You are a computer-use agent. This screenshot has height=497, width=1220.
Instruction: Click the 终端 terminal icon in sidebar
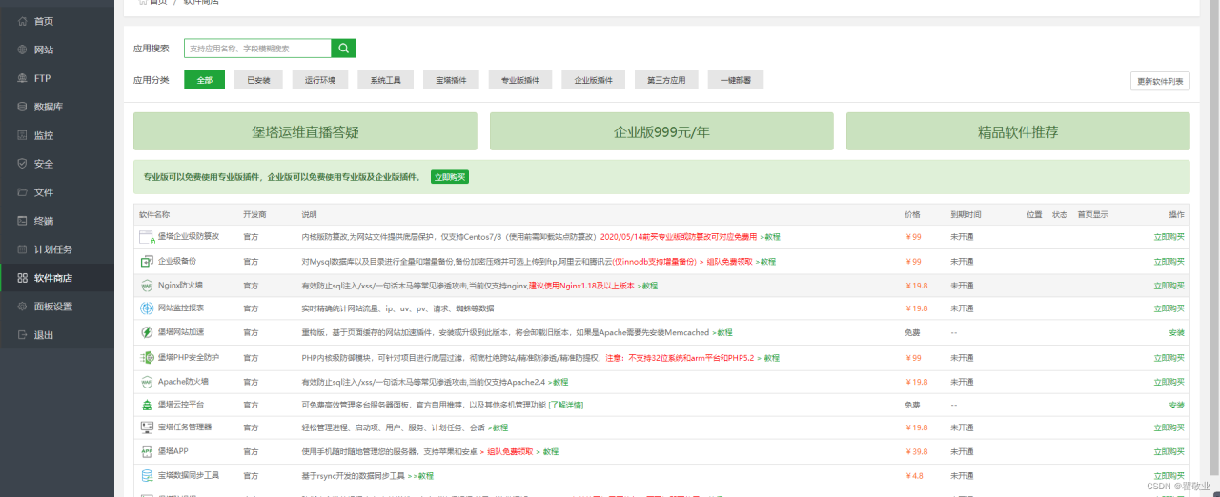coord(23,221)
